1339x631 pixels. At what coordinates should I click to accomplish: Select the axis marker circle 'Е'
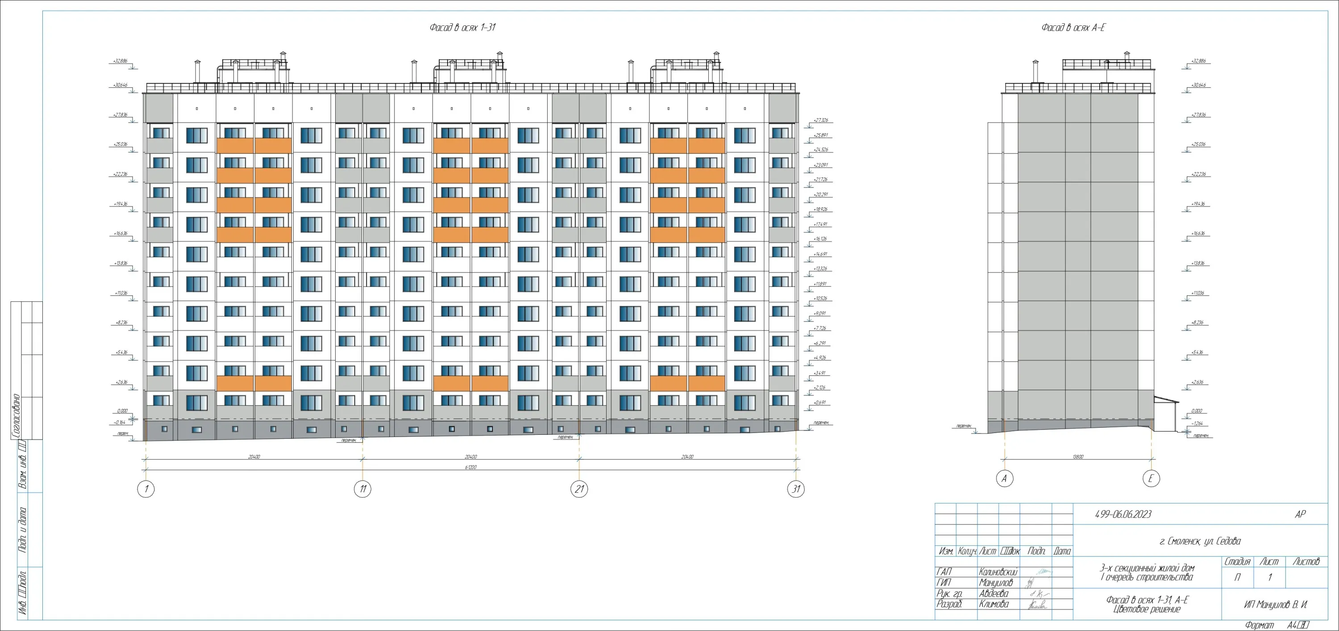click(x=1151, y=478)
